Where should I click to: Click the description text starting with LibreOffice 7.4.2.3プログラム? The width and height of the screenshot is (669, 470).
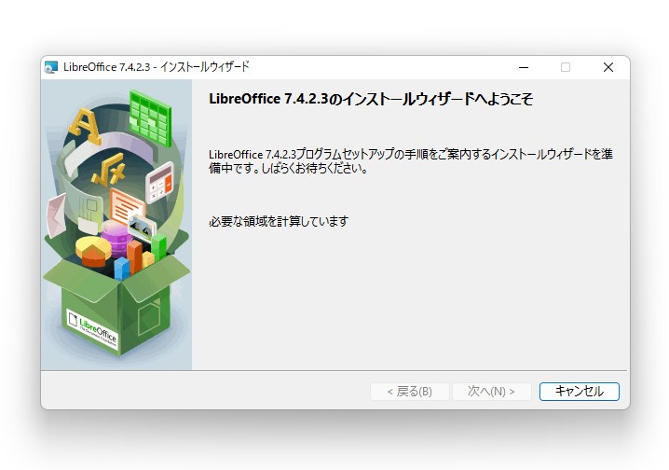point(411,161)
